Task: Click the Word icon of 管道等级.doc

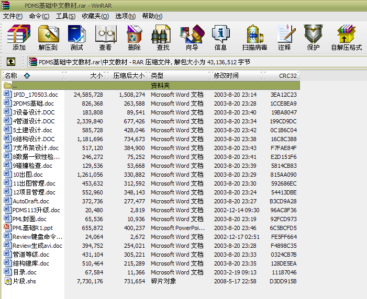Action: point(7,254)
